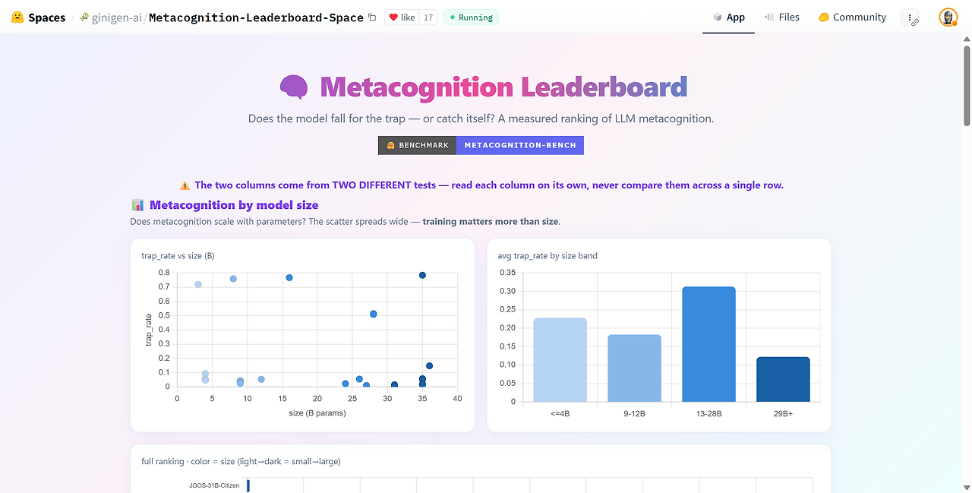Viewport: 972px width, 493px height.
Task: Switch to the App tab
Action: click(729, 17)
